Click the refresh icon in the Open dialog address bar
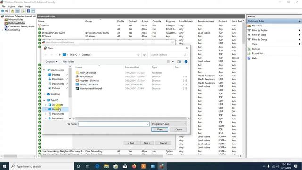This screenshot has height=170, width=302. [x=144, y=55]
